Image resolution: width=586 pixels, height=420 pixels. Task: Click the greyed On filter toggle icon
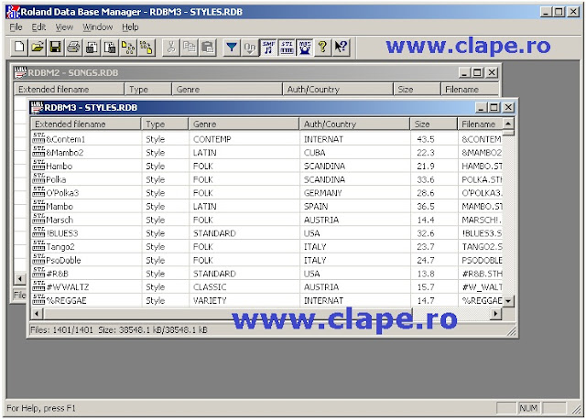pos(250,48)
